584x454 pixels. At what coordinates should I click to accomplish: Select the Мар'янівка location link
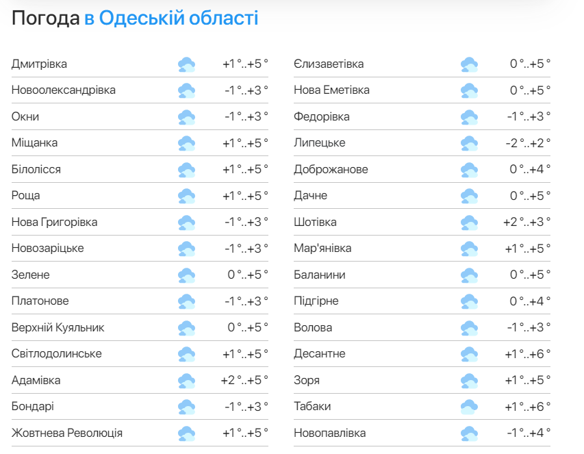[322, 249]
